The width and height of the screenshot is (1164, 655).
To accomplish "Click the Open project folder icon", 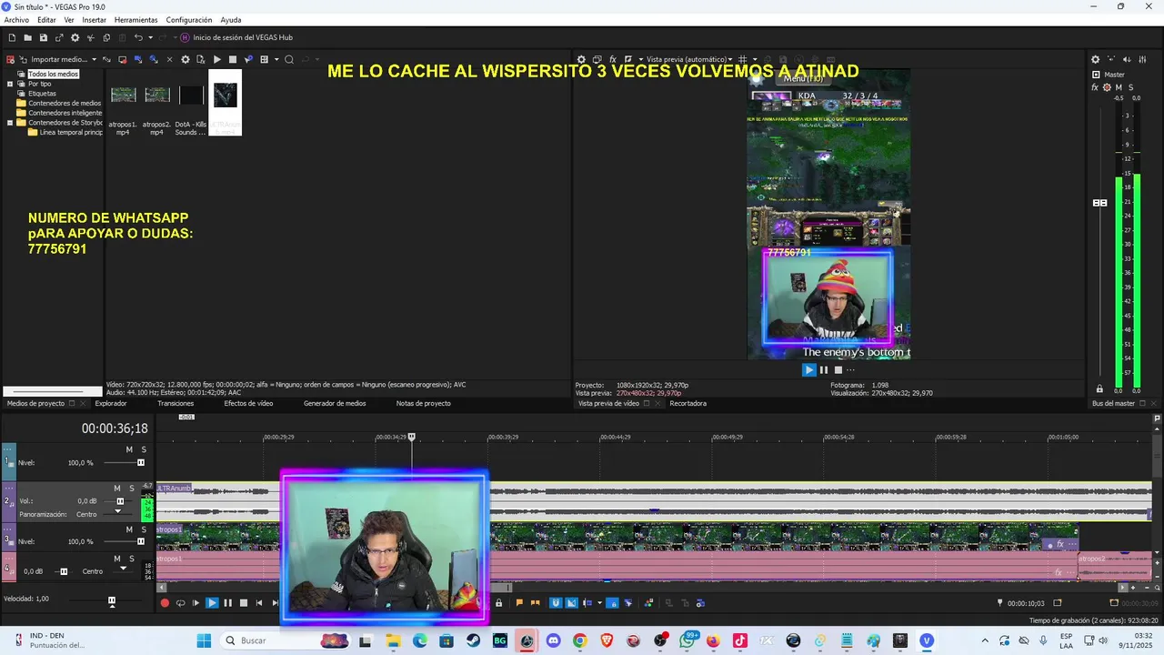I will click(x=27, y=37).
